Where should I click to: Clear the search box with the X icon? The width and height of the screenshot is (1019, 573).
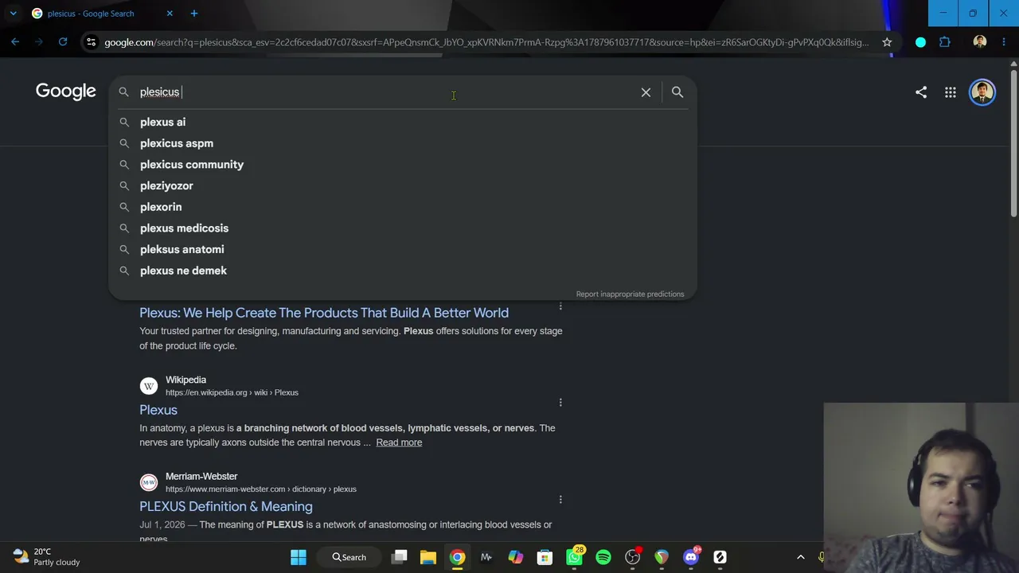646,92
